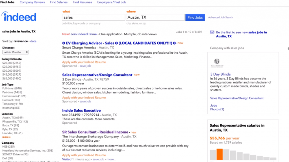
Task: Save the SR Sales Consultant job
Action: (98, 159)
